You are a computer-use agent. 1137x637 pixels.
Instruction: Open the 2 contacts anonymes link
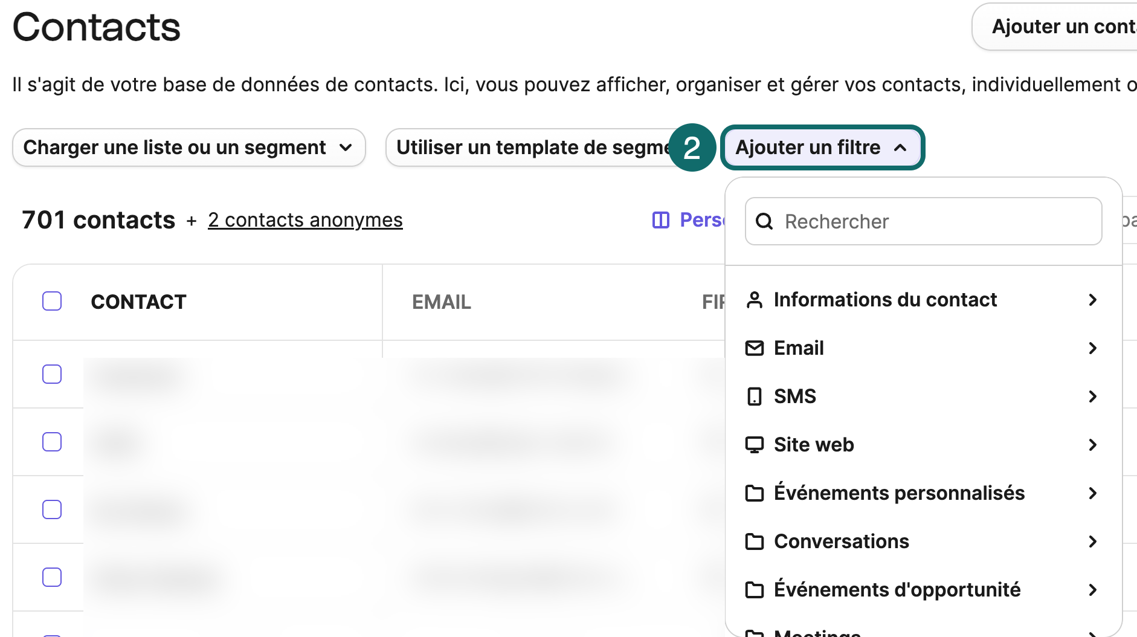point(305,220)
